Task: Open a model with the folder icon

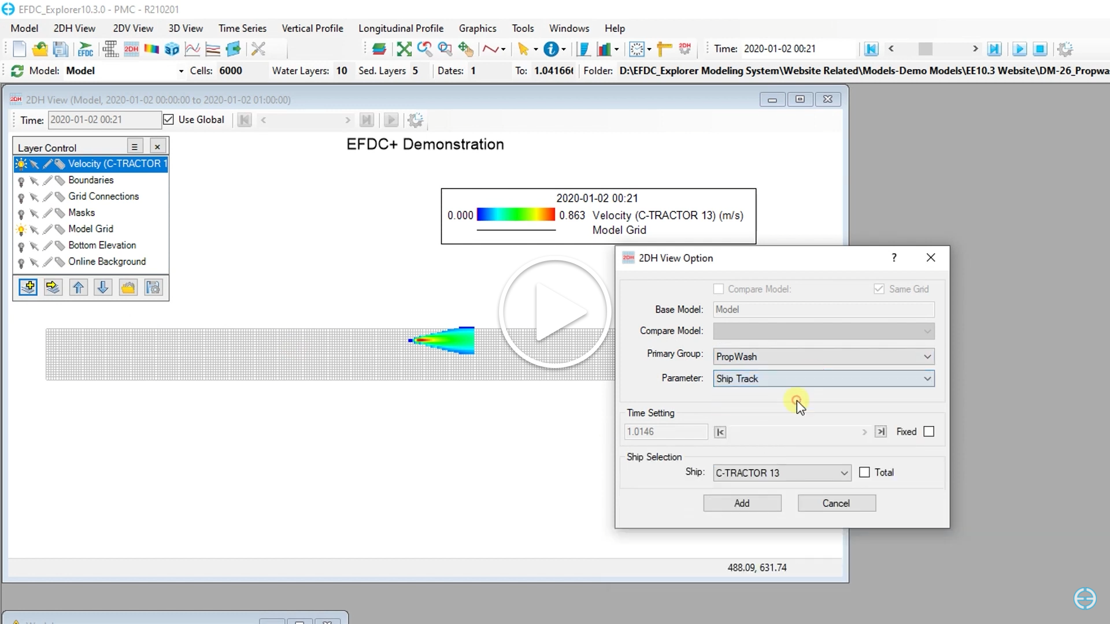Action: click(39, 49)
